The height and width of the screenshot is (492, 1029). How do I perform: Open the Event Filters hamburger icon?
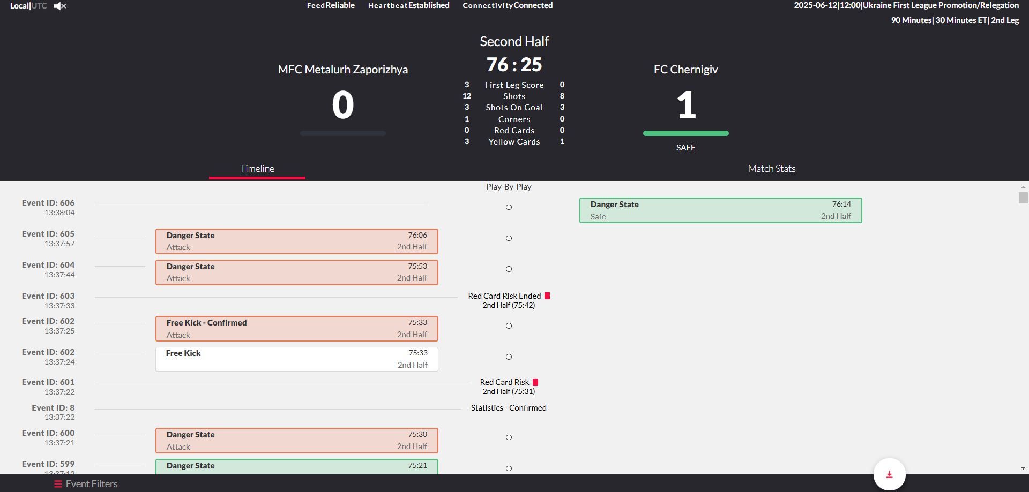(x=58, y=484)
